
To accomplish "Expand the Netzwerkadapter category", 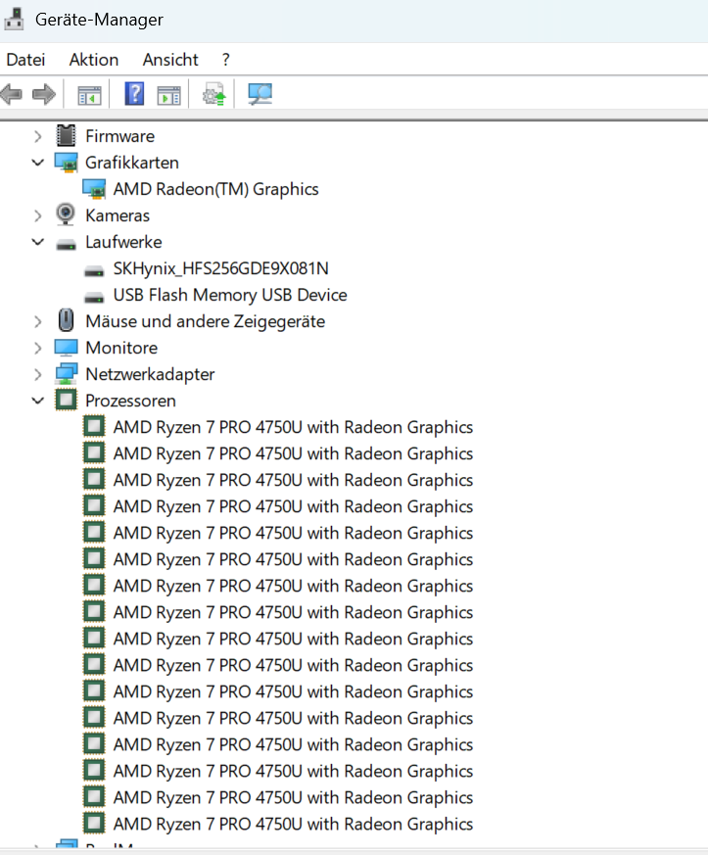I will 37,374.
